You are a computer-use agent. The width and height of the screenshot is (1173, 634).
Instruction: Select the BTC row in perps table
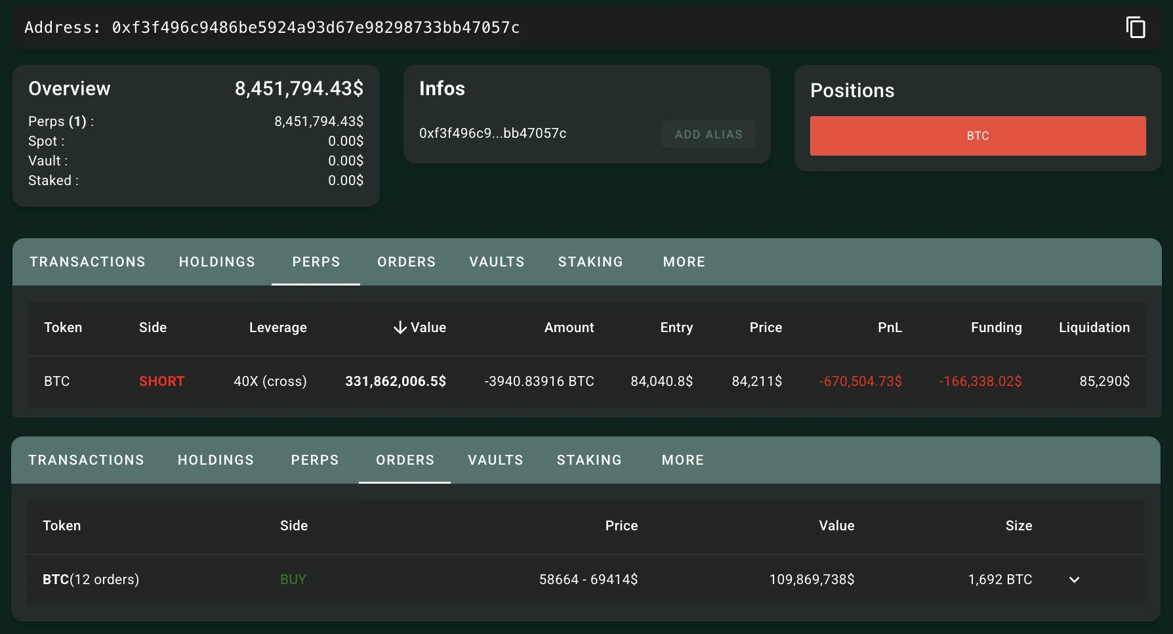click(57, 381)
